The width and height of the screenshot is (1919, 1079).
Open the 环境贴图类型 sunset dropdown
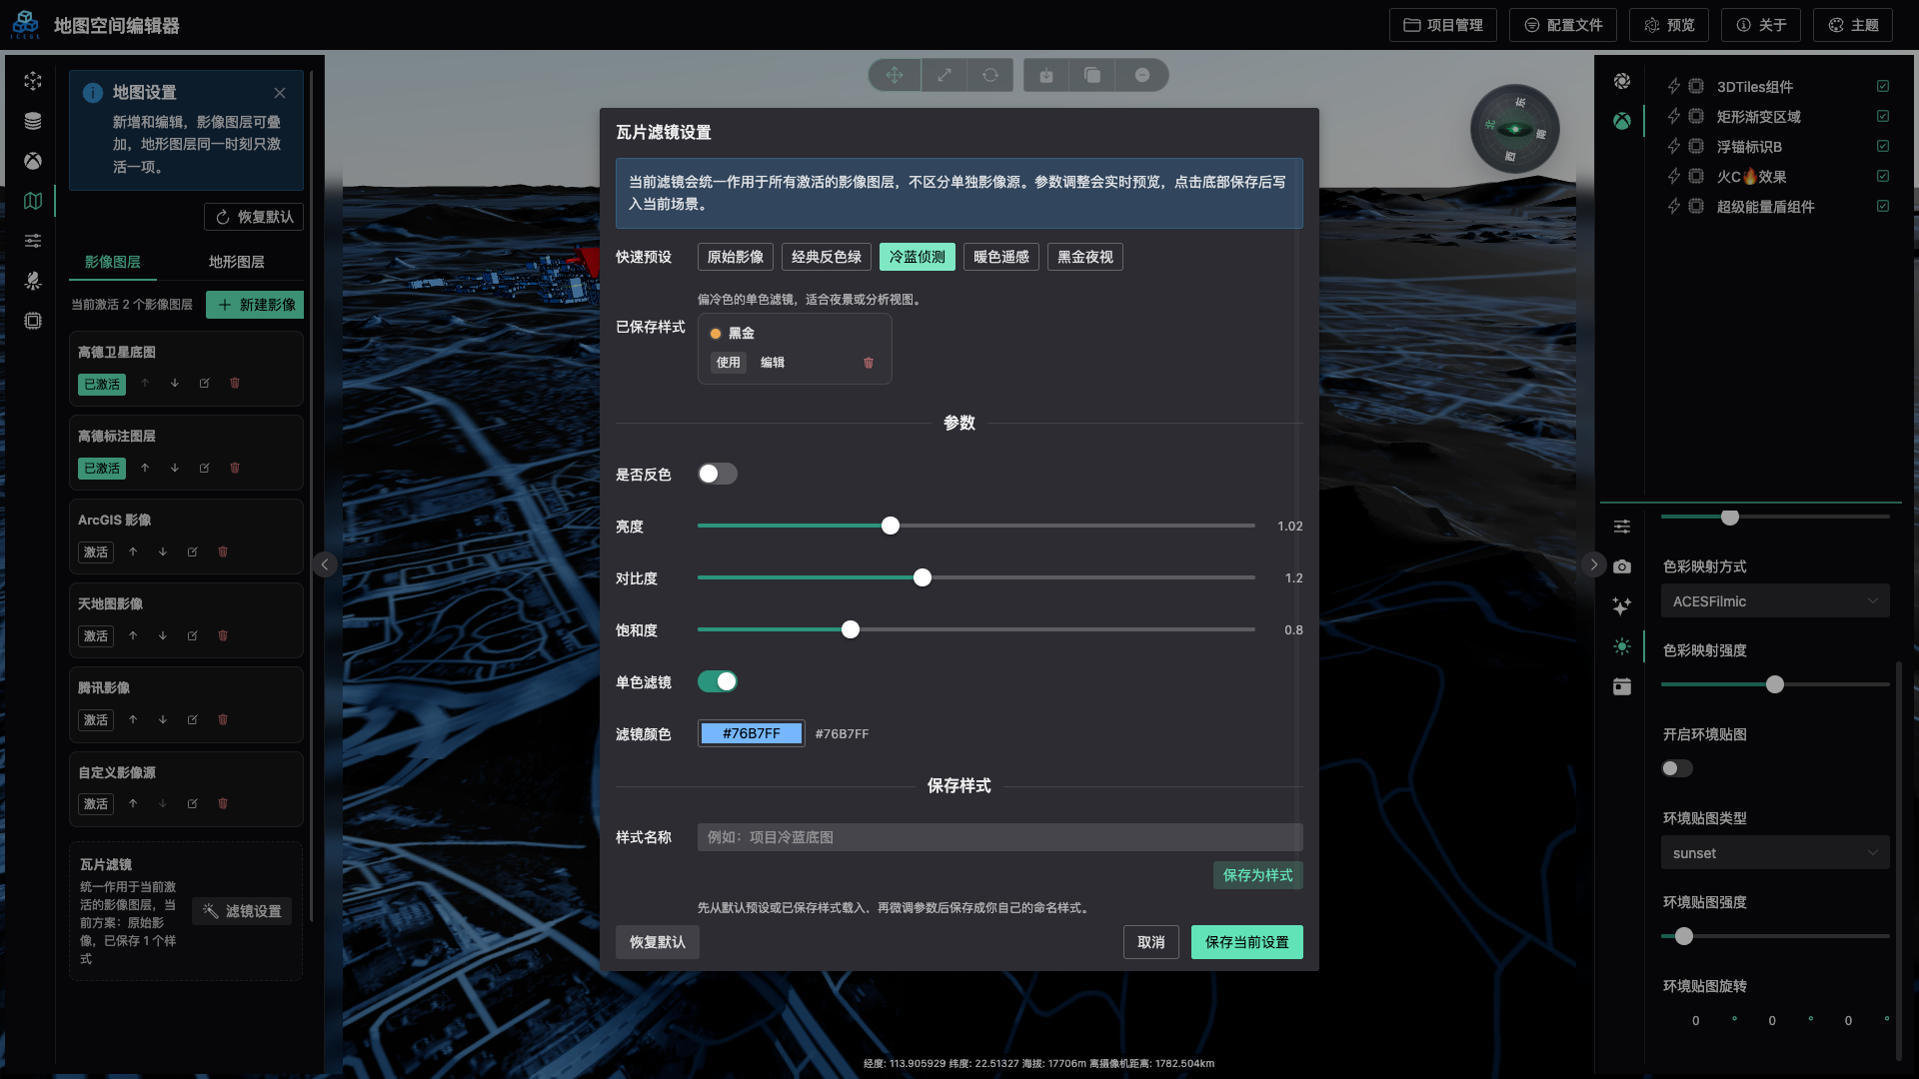[x=1774, y=853]
